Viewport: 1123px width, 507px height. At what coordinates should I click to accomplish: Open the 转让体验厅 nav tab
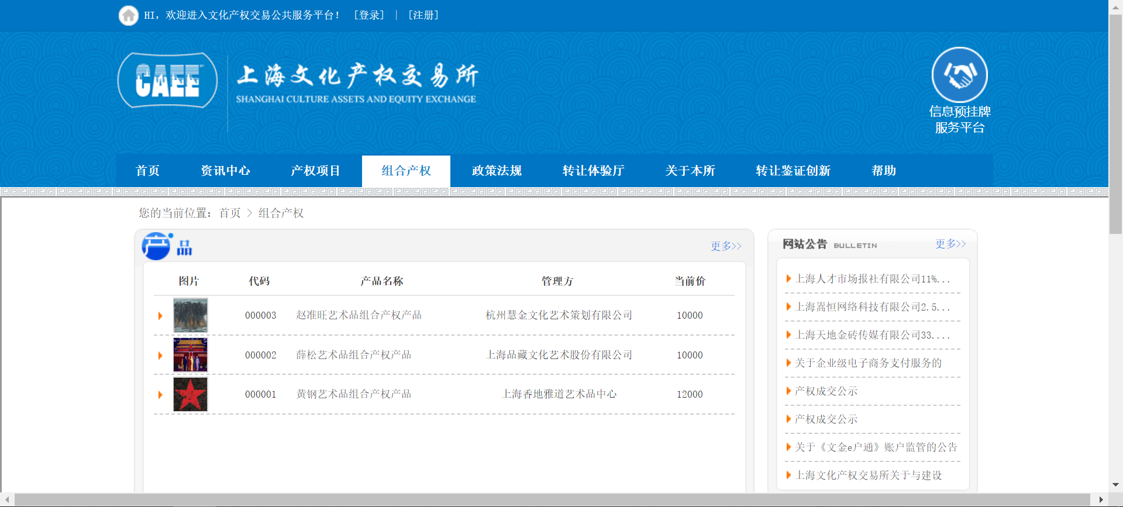click(593, 171)
